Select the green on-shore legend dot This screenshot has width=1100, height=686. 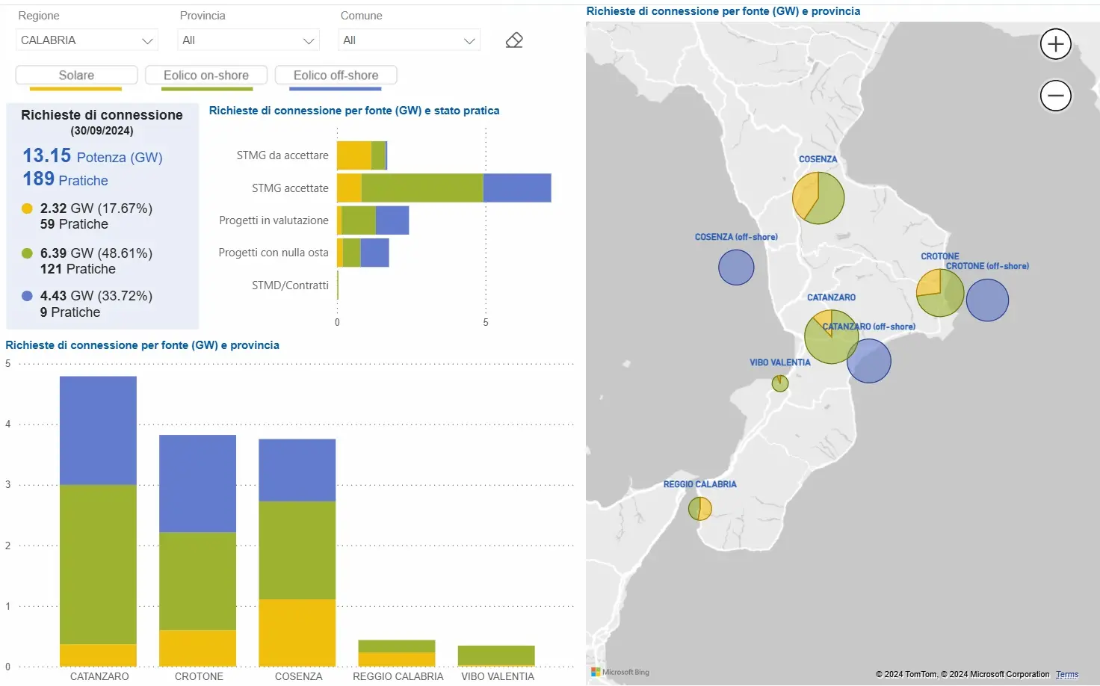(28, 253)
